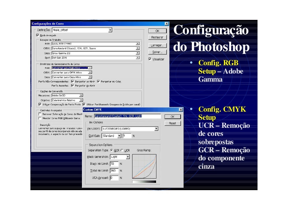Toggle Perguntar Ao Abrir for Perfis Ausentes
The height and width of the screenshot is (210, 288).
(x=72, y=86)
